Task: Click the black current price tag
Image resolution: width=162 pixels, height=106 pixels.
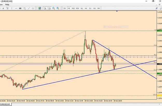Action: pos(159,64)
